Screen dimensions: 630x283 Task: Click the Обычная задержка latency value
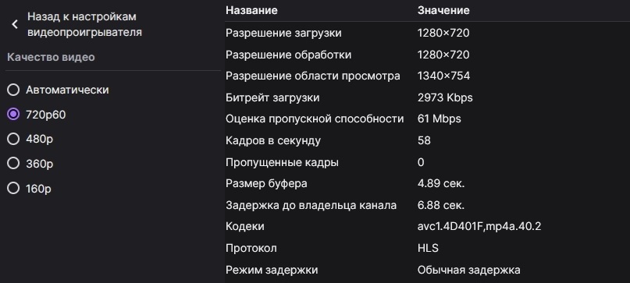pos(469,270)
